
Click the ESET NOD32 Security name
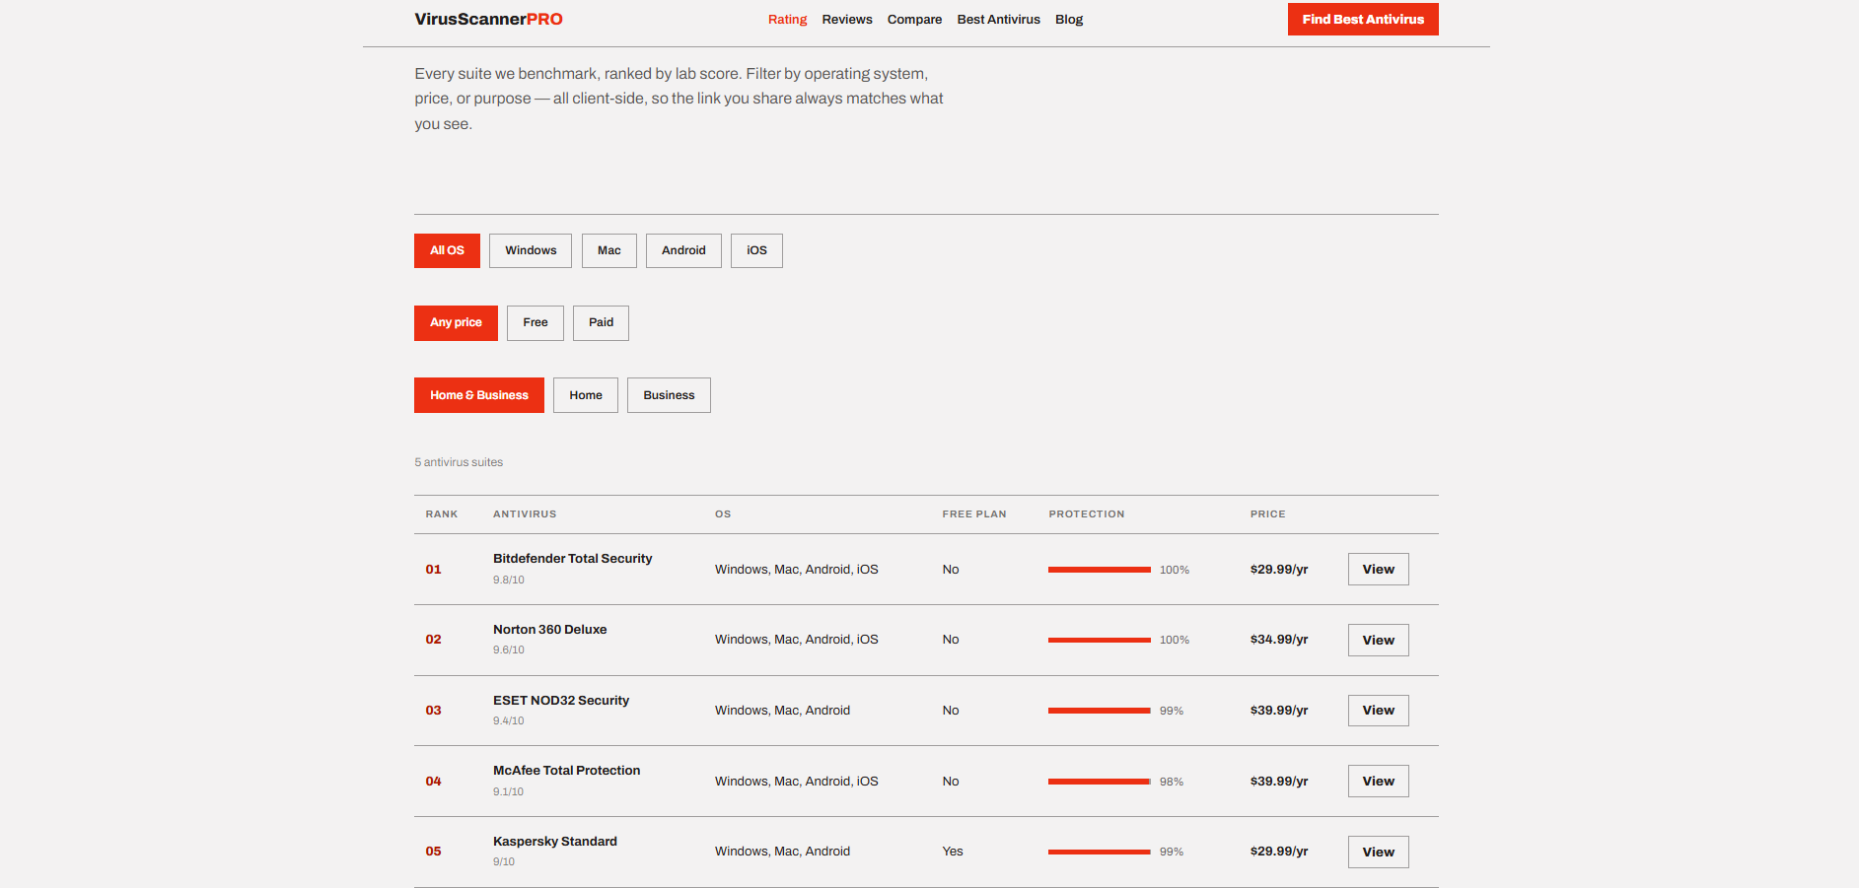pyautogui.click(x=560, y=701)
